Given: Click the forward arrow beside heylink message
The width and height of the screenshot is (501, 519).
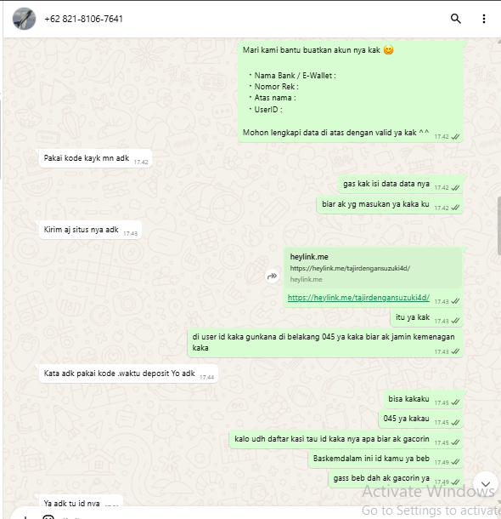Looking at the screenshot, I should pos(272,276).
